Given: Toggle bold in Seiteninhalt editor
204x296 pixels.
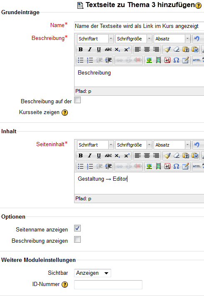Looking at the screenshot, I should [x=81, y=156].
